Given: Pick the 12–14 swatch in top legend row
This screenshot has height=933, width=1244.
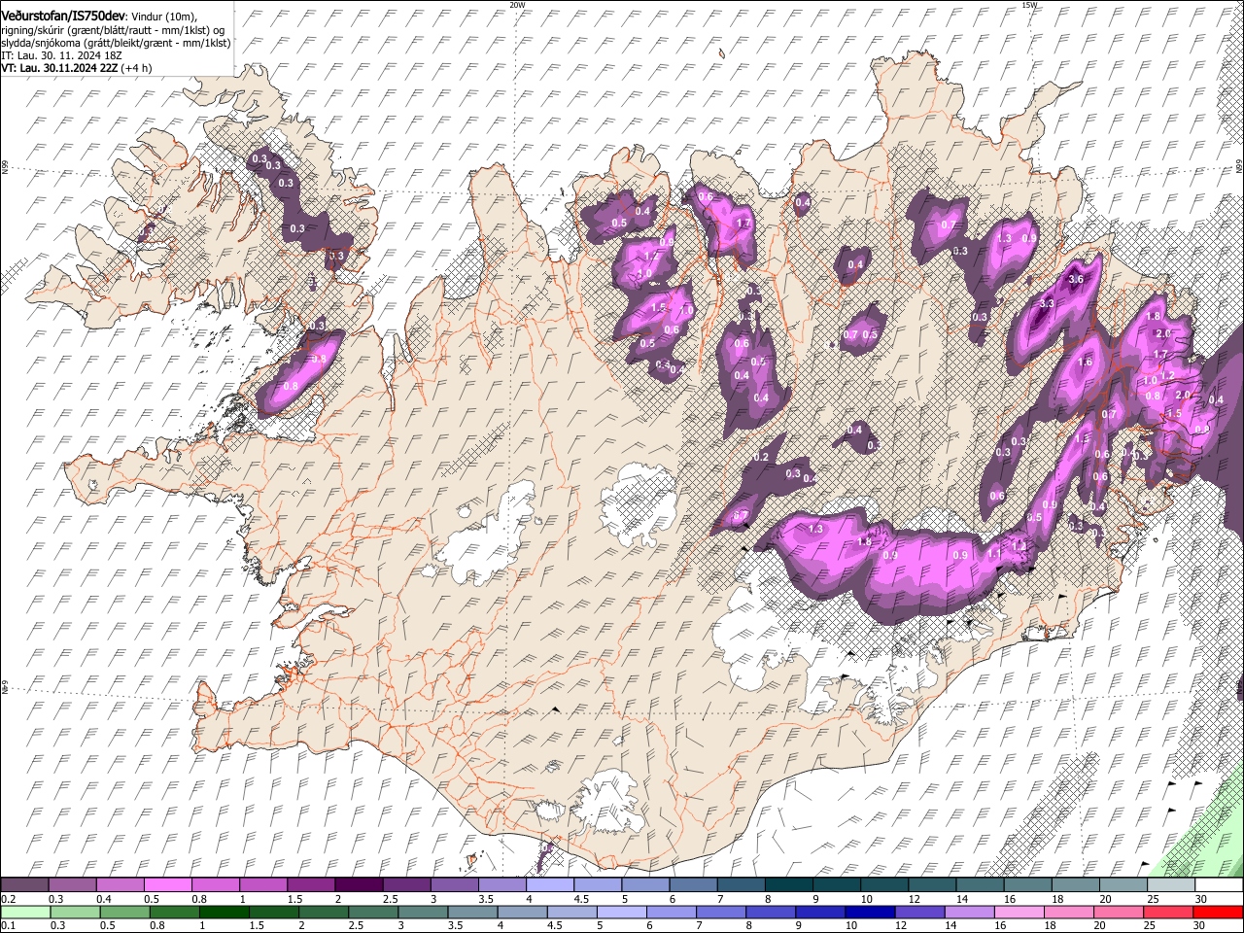Looking at the screenshot, I should coord(933,885).
